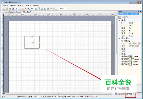Image resolution: width=143 pixels, height=99 pixels.
Task: Select the New.ksd document tab
Action: (27, 12)
